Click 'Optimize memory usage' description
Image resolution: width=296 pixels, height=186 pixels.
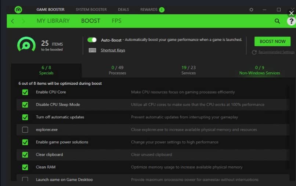coord(187,167)
